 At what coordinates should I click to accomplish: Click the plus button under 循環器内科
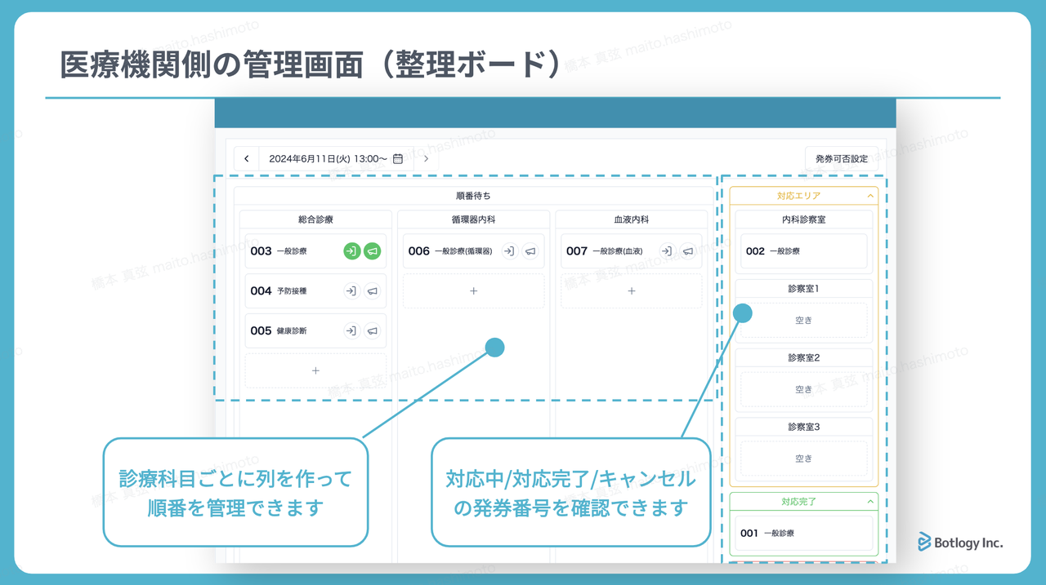[x=474, y=290]
